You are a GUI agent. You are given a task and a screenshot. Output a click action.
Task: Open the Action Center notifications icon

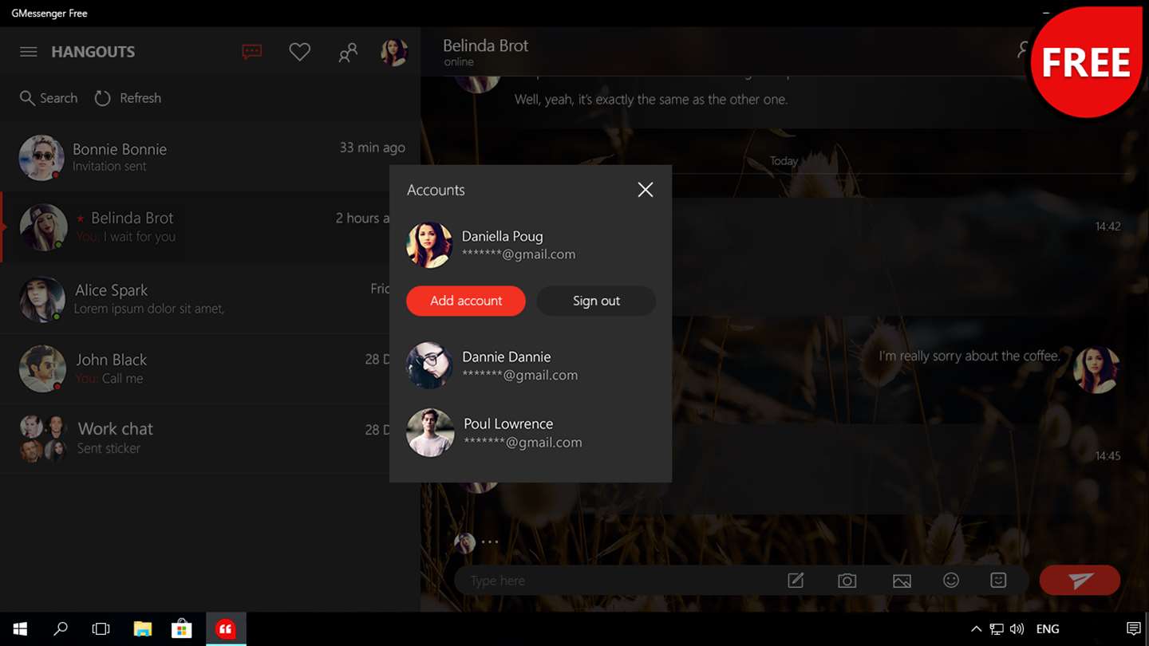click(x=1133, y=629)
